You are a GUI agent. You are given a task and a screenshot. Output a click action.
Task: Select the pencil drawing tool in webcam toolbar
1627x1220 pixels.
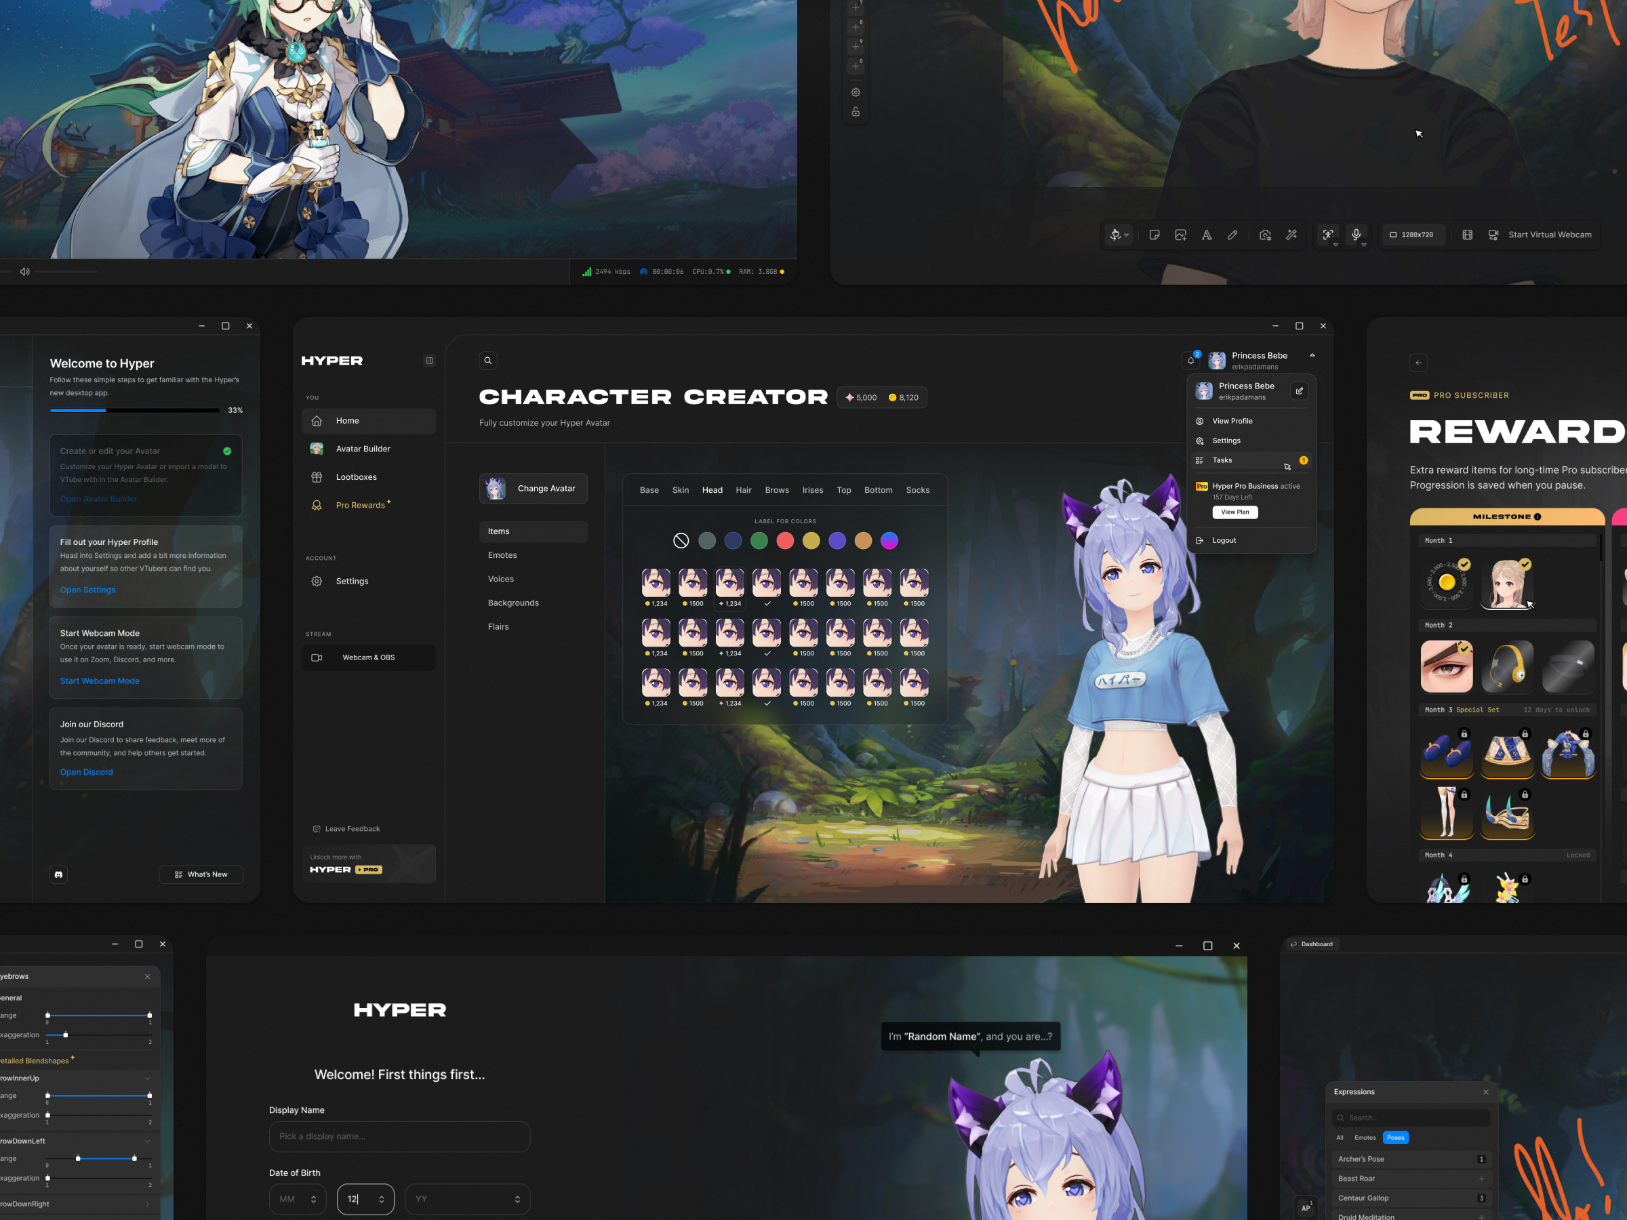pos(1234,235)
